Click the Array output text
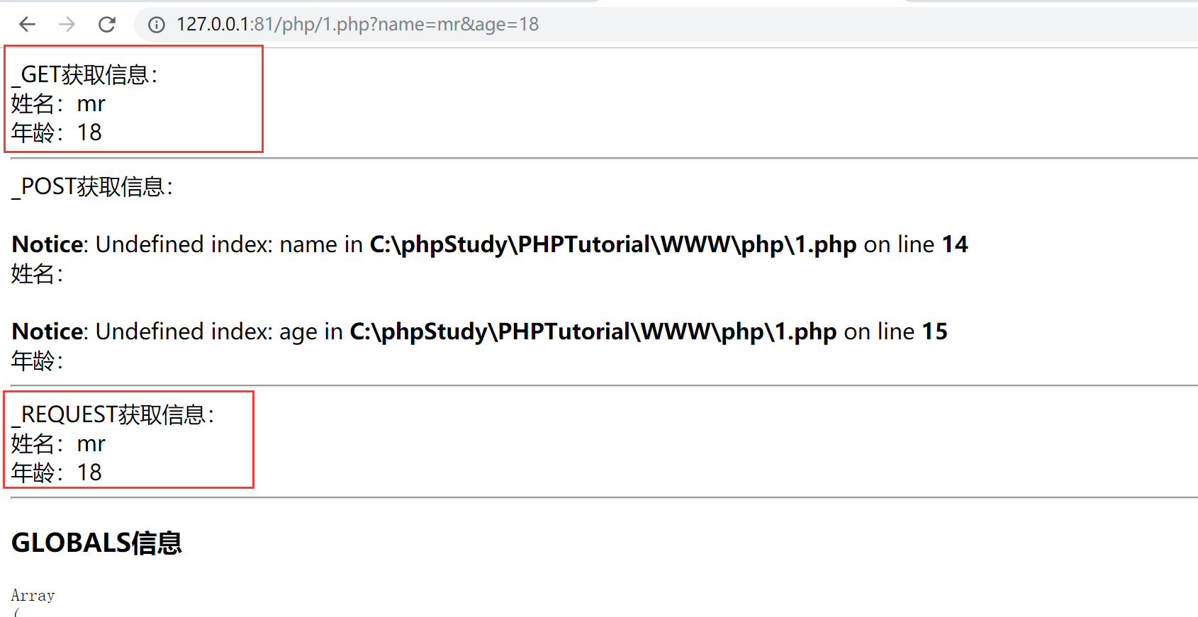This screenshot has width=1198, height=617. click(33, 596)
